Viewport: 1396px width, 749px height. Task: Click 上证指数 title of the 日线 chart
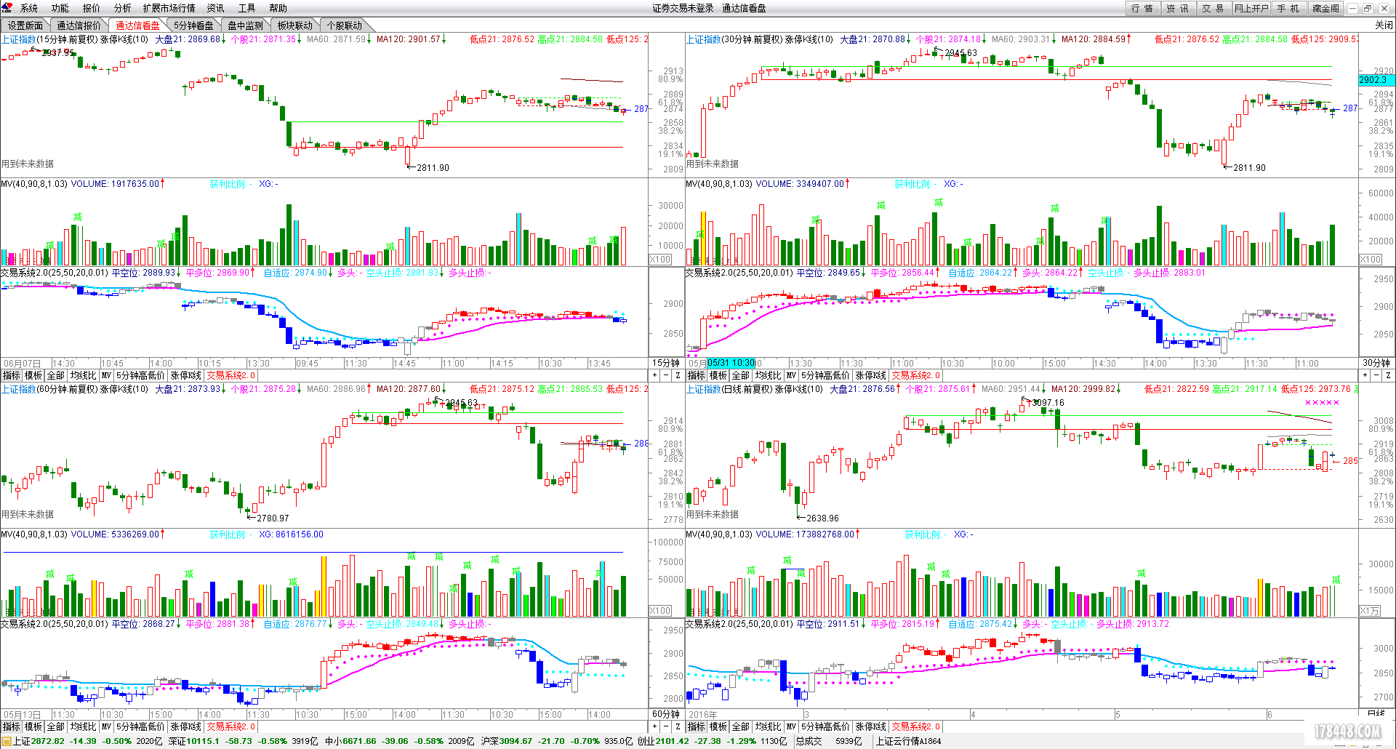pos(703,390)
